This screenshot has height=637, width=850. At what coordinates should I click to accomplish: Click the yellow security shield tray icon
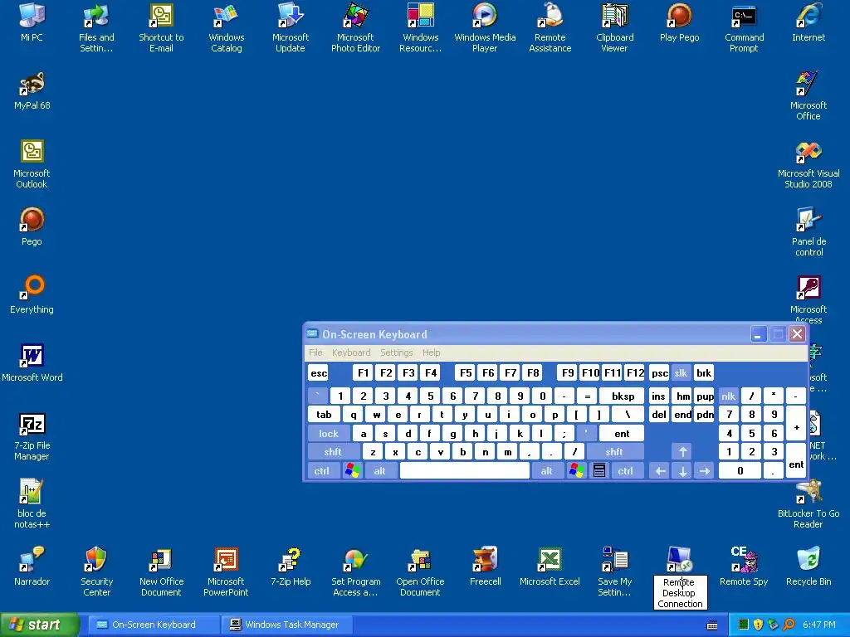tap(758, 625)
